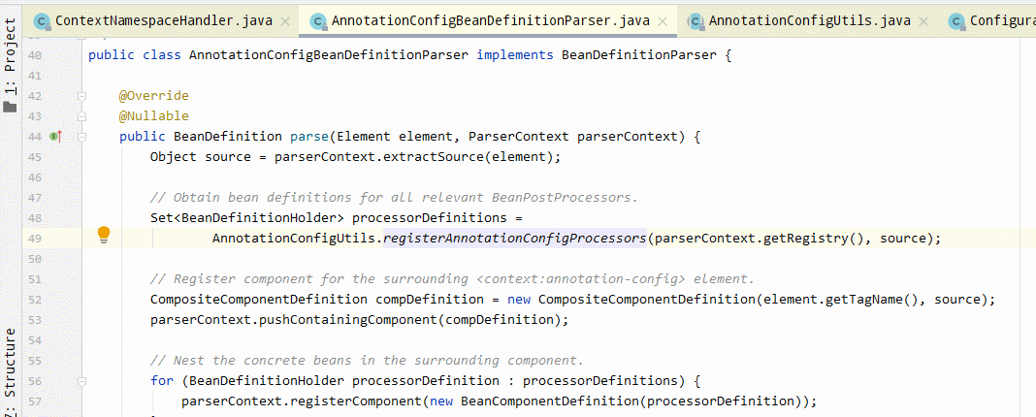Click the yellow intention lightbulb icon
Viewport: 1036px width, 417px height.
(x=104, y=235)
